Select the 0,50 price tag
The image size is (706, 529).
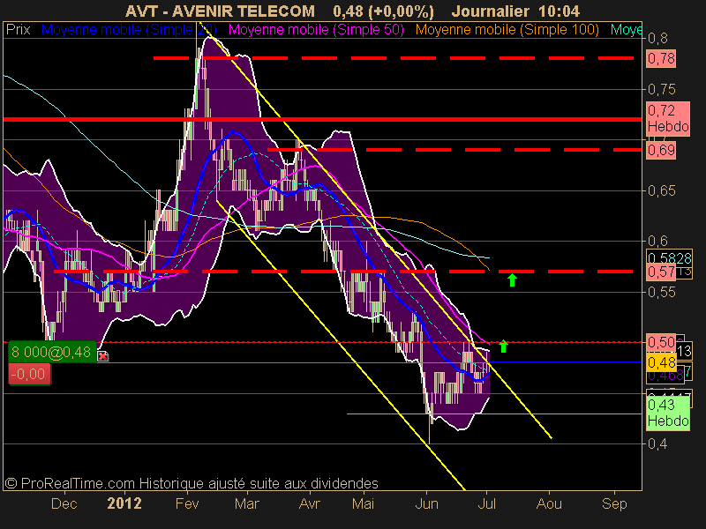(661, 342)
